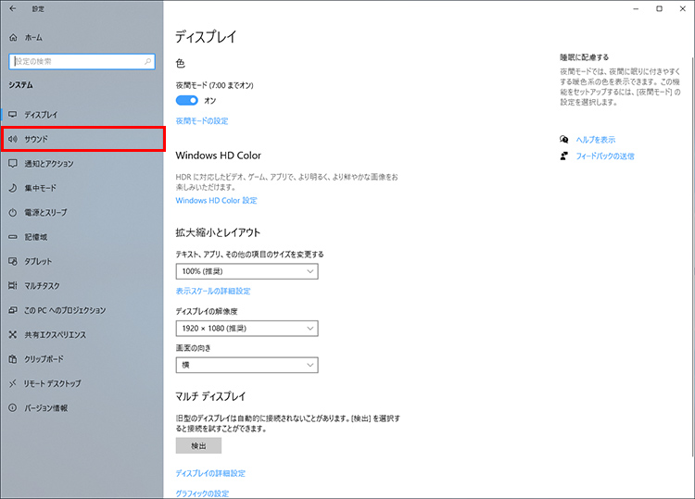Click the Focus assist moon icon
695x499 pixels.
point(13,188)
